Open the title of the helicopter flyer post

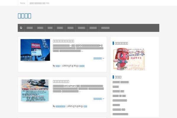(x=61, y=81)
